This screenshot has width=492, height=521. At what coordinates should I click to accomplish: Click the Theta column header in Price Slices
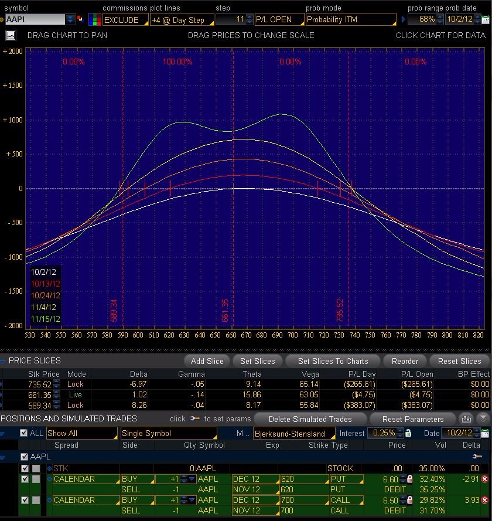tap(252, 374)
